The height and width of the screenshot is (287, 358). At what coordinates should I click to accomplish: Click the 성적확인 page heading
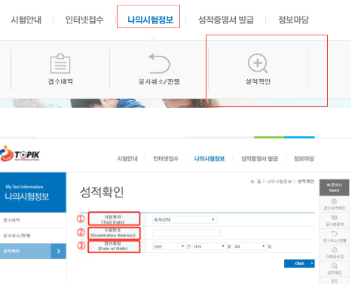click(x=102, y=192)
